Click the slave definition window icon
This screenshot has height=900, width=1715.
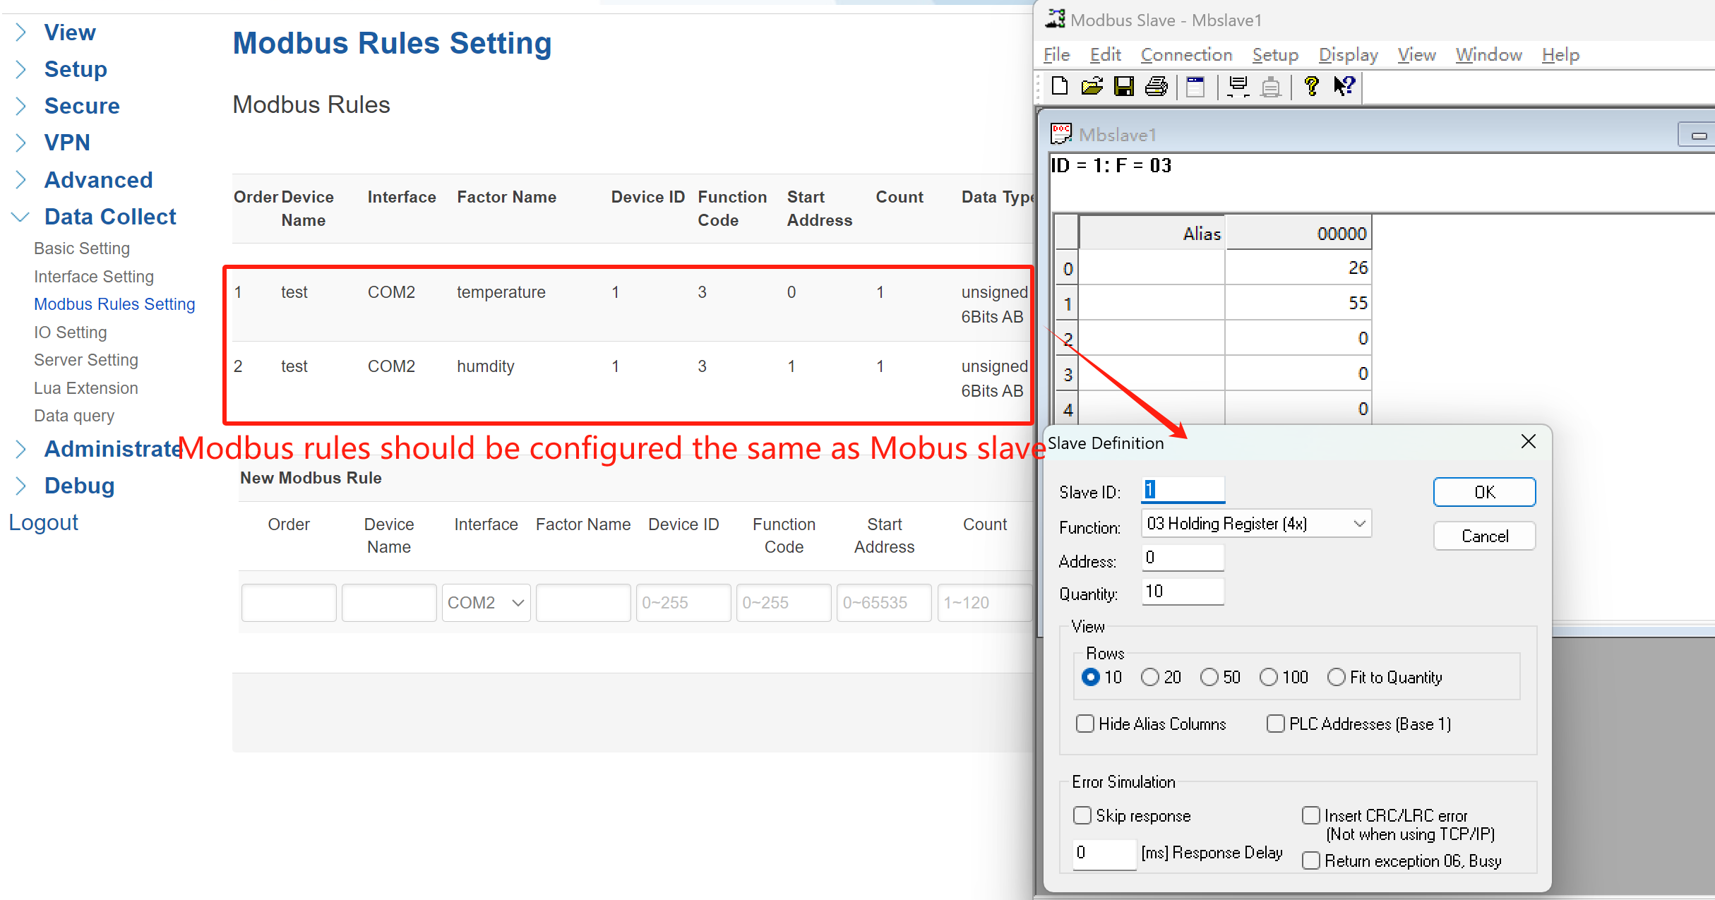pos(1195,86)
